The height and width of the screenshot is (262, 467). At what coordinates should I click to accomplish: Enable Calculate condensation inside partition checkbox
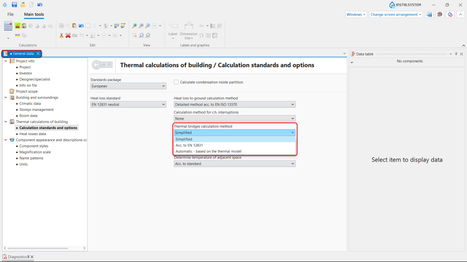click(x=176, y=82)
